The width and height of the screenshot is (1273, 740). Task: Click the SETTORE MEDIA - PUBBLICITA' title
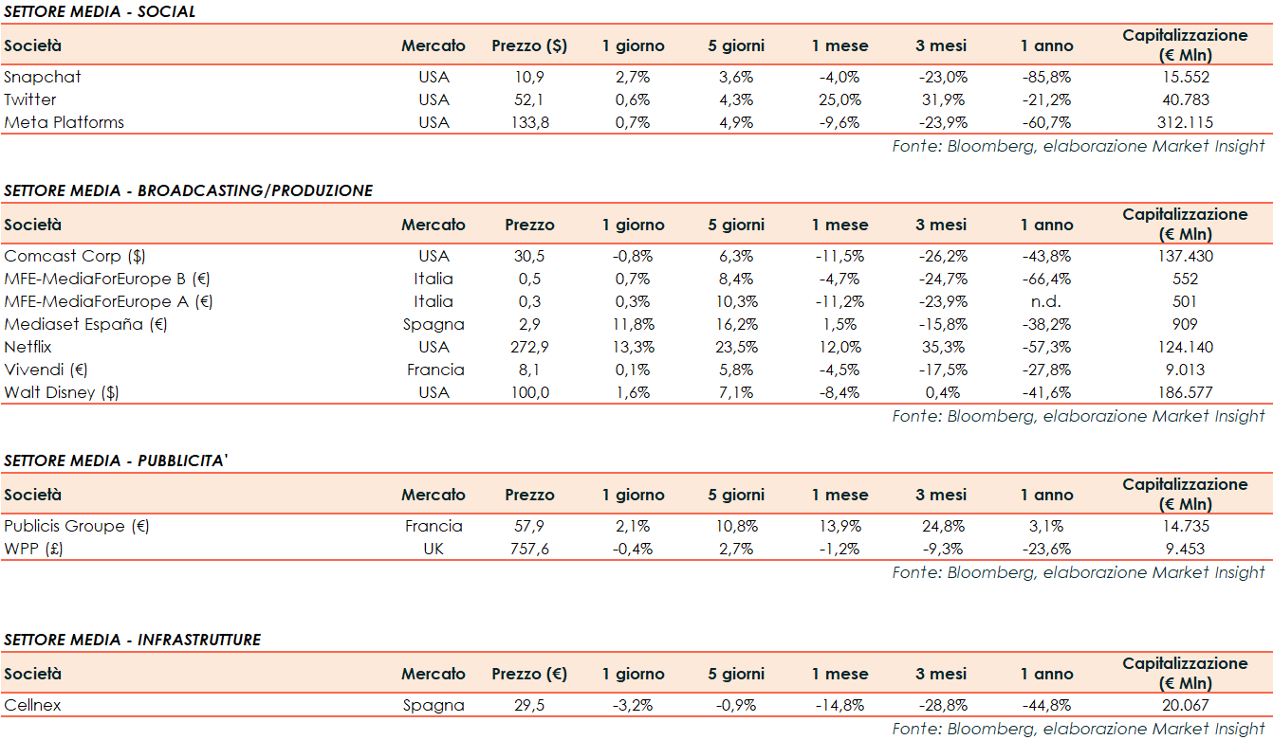click(x=117, y=460)
